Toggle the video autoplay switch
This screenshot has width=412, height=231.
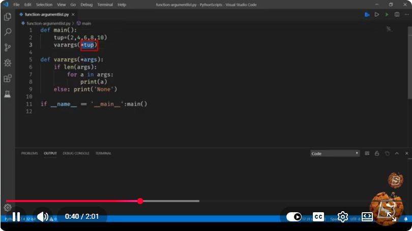[294, 217]
